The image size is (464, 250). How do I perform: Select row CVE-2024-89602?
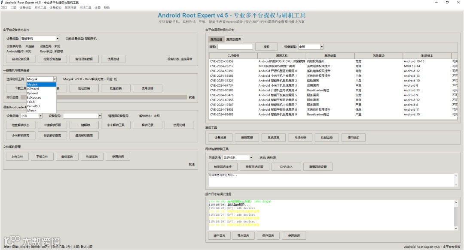[x=333, y=114]
